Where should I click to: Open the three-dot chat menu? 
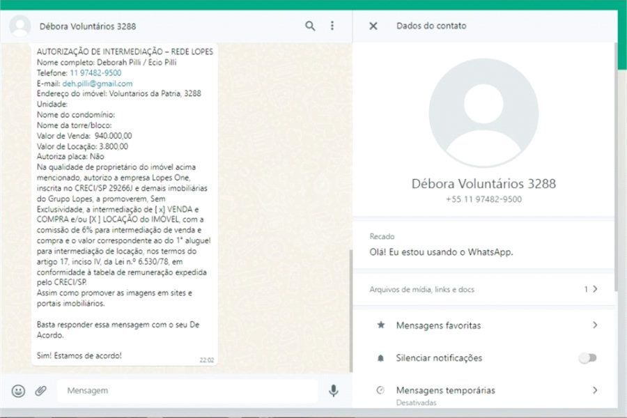click(x=332, y=26)
